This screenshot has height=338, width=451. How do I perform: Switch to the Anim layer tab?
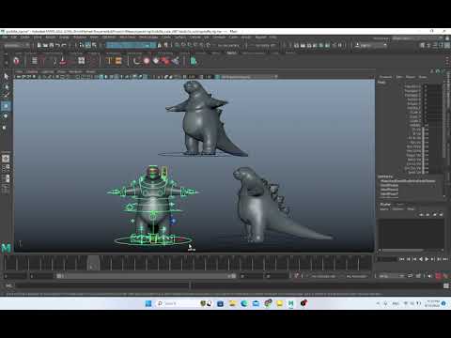click(x=400, y=205)
